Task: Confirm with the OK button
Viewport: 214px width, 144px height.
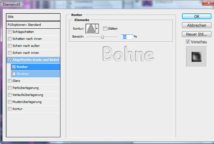Action: pos(197,17)
